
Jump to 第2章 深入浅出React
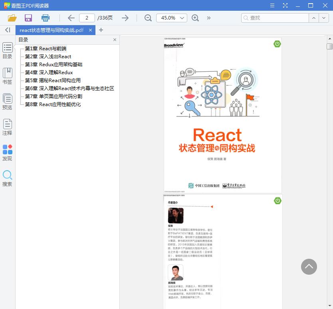(x=48, y=56)
